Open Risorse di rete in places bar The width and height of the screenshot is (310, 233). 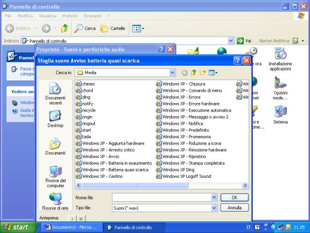point(56,202)
